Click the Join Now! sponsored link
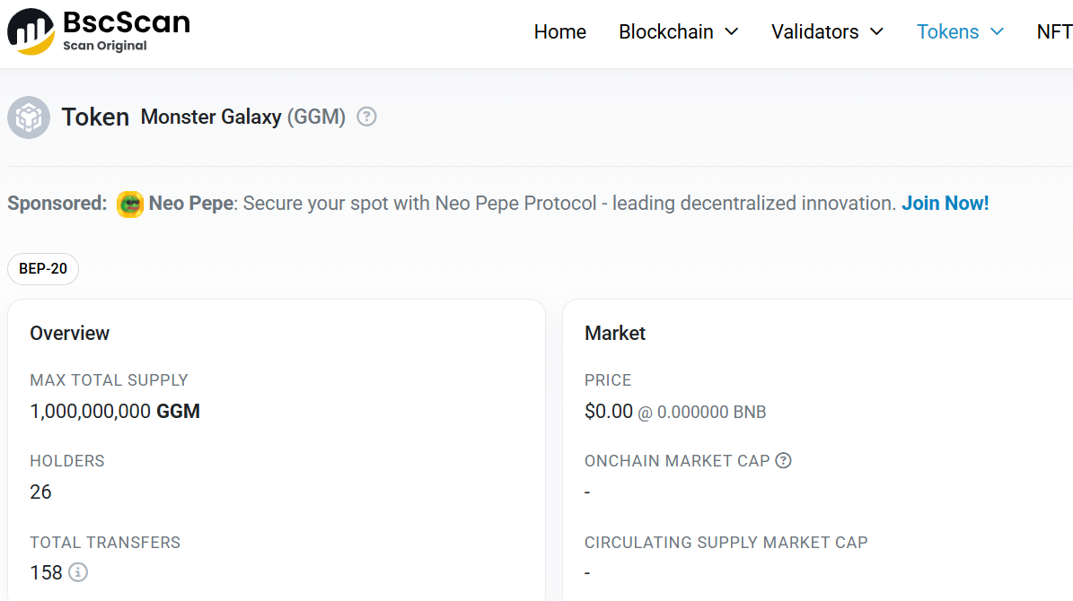Image resolution: width=1073 pixels, height=601 pixels. tap(945, 203)
